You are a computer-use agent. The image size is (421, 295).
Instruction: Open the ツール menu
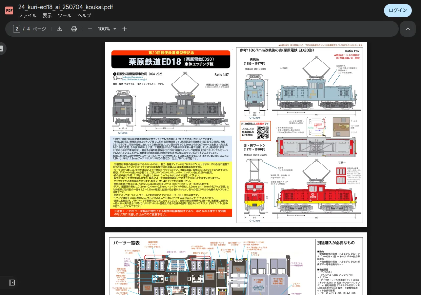click(65, 15)
